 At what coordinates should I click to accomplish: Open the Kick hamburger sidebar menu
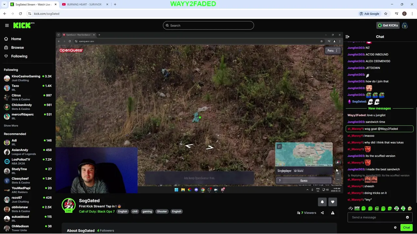click(x=7, y=25)
